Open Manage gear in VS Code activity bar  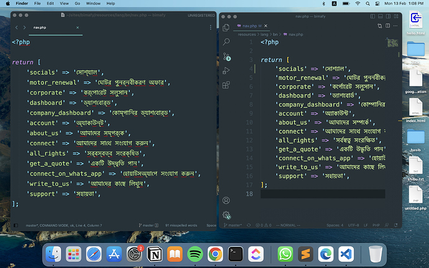(x=226, y=215)
